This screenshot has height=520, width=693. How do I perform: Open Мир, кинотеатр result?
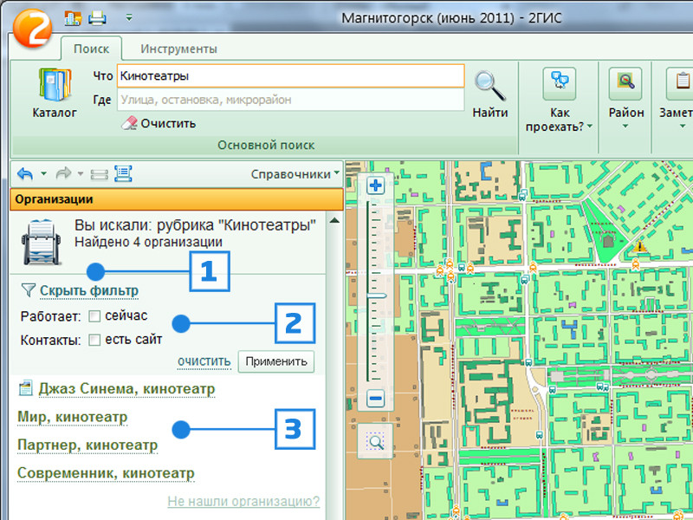[x=72, y=418]
